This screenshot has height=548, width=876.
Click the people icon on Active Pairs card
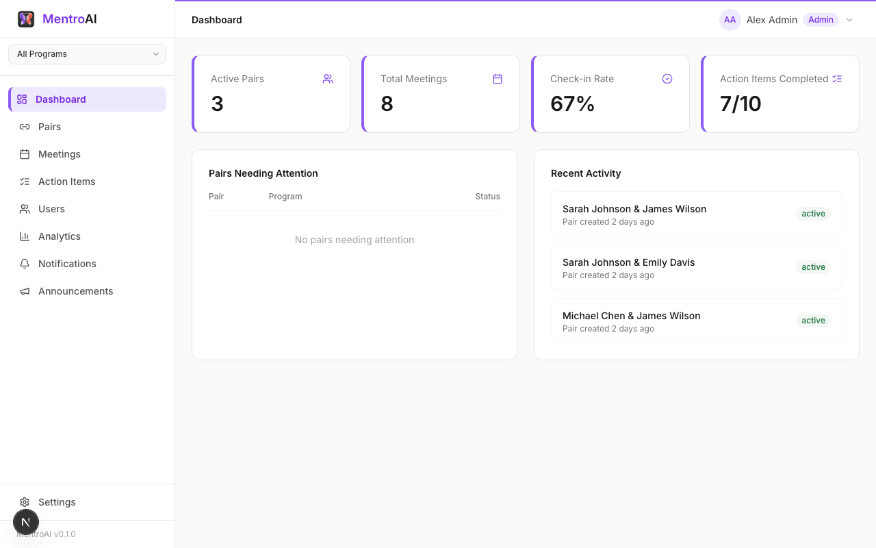[x=328, y=79]
